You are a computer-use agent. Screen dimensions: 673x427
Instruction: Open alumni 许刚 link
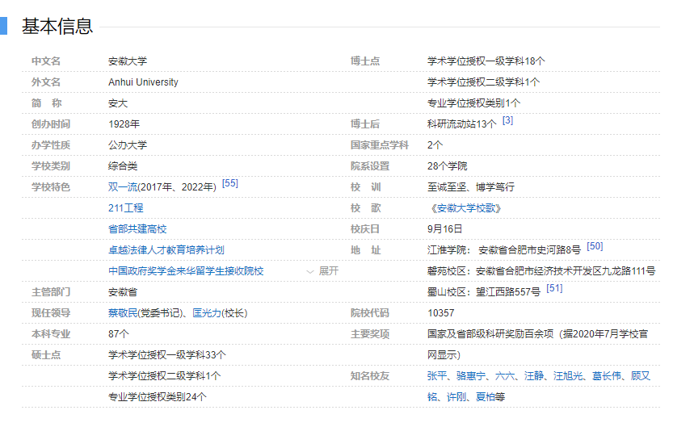(x=456, y=397)
